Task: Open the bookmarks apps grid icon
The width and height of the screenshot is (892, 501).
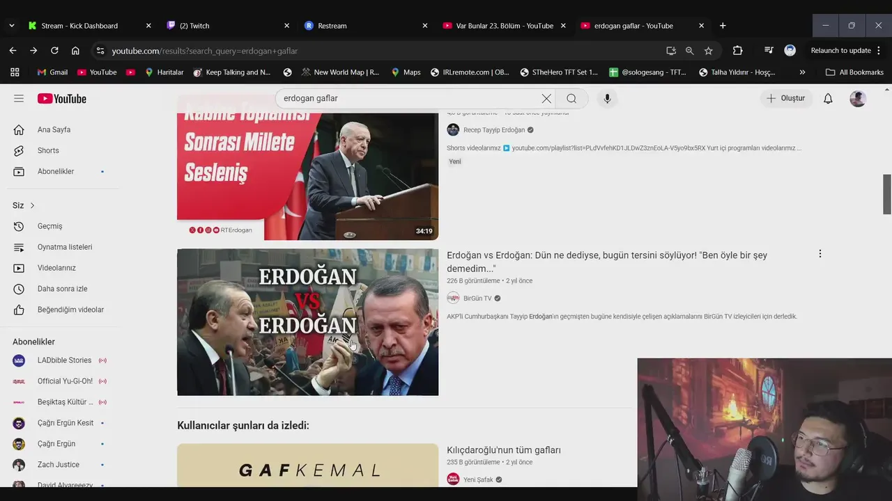Action: click(15, 72)
